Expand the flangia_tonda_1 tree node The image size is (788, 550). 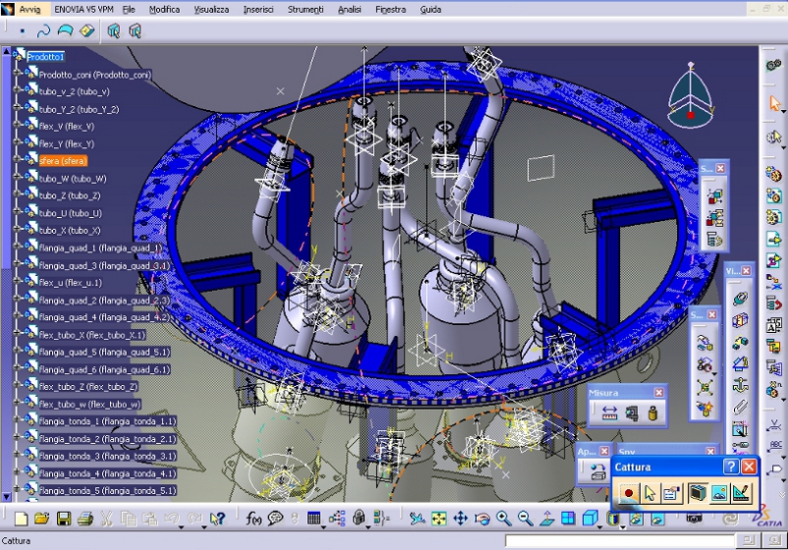pyautogui.click(x=17, y=420)
